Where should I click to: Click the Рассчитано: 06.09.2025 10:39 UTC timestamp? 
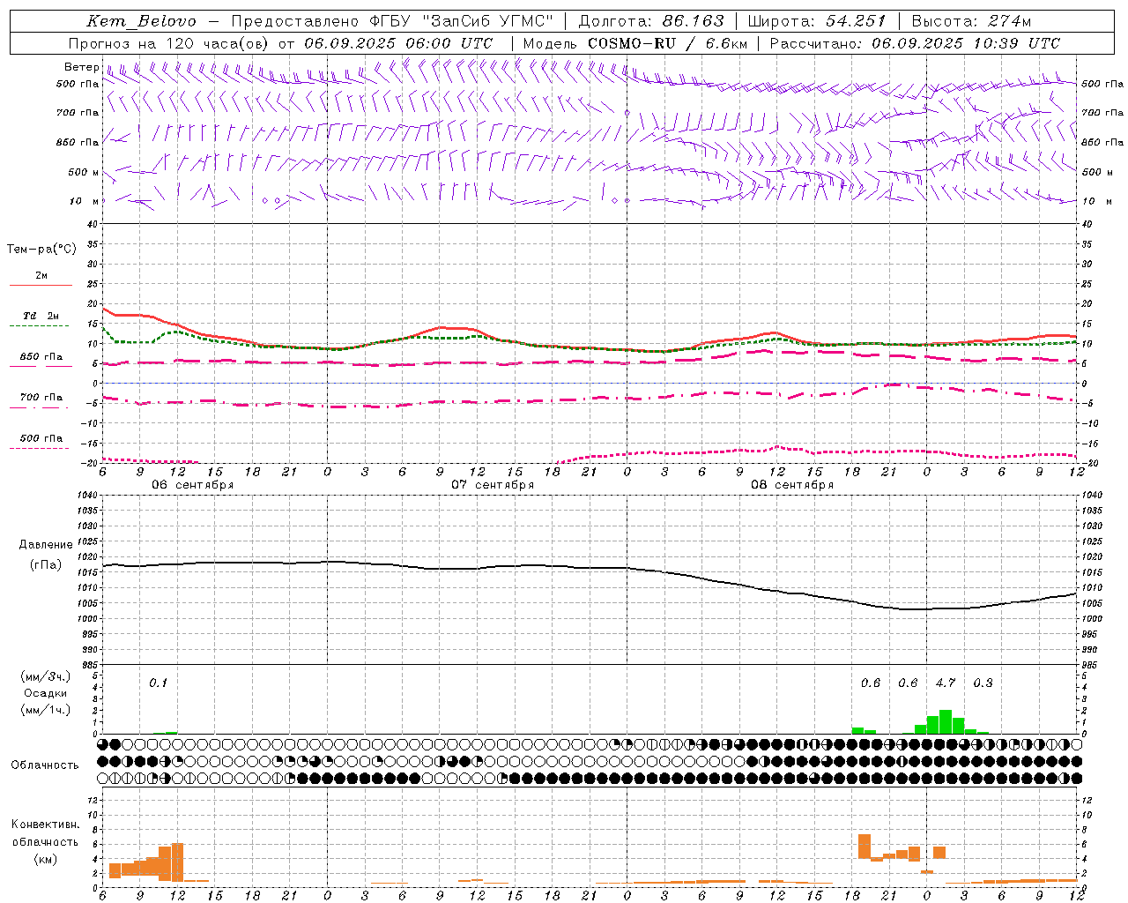pos(915,43)
